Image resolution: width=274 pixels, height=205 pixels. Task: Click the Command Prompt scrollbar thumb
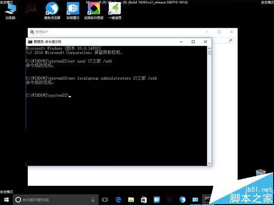[209, 53]
